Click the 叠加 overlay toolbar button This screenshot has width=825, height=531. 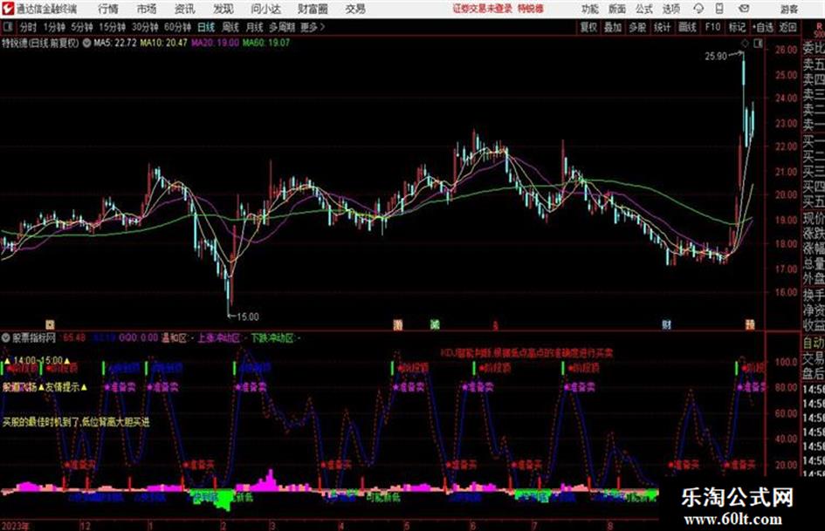[x=613, y=27]
